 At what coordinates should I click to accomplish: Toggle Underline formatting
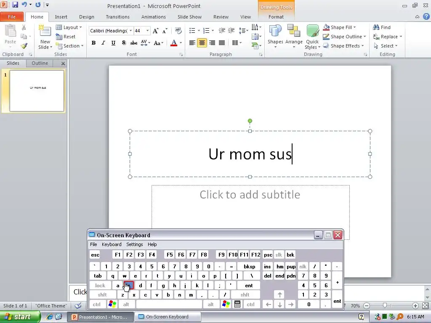[113, 43]
